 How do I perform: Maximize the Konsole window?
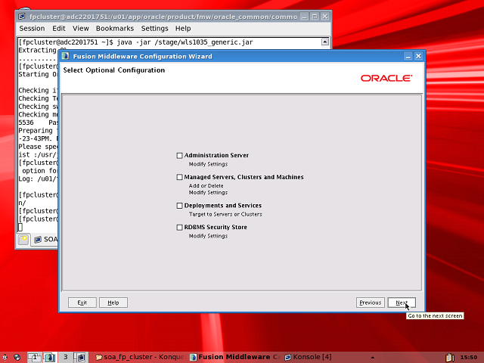pos(315,17)
